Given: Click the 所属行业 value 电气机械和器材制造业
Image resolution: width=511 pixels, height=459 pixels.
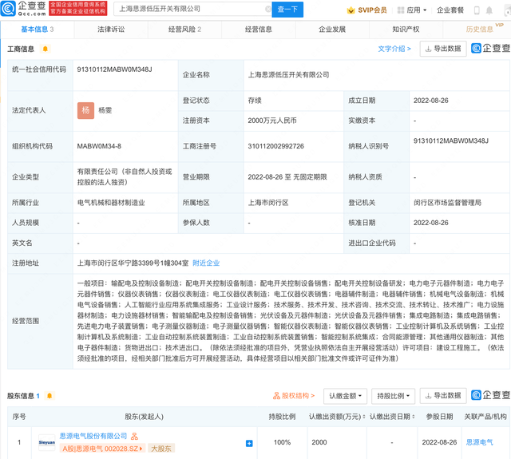Looking at the screenshot, I should coord(111,203).
